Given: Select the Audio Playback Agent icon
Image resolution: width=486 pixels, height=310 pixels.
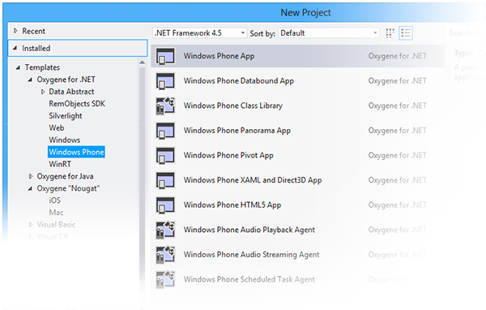Looking at the screenshot, I should pos(165,230).
